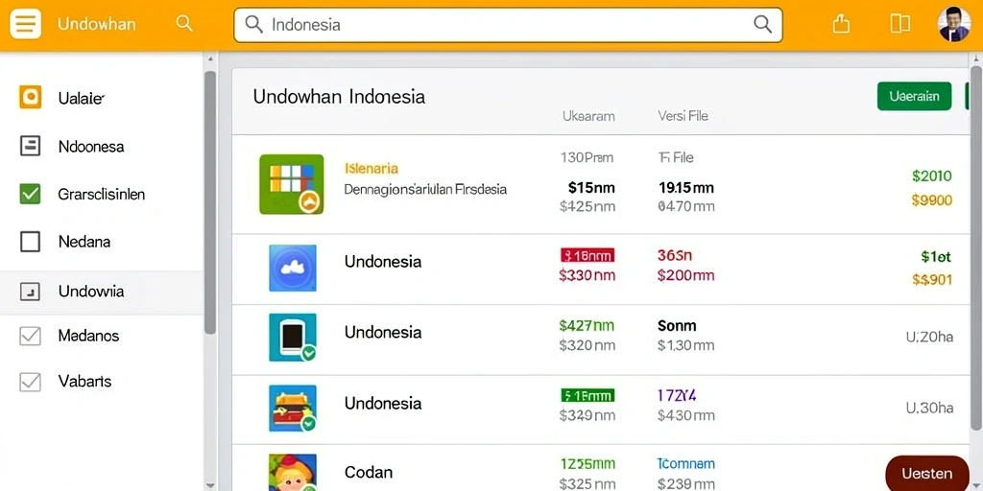The height and width of the screenshot is (491, 983).
Task: Click the sidebar scrollbar up arrow
Action: [x=210, y=58]
